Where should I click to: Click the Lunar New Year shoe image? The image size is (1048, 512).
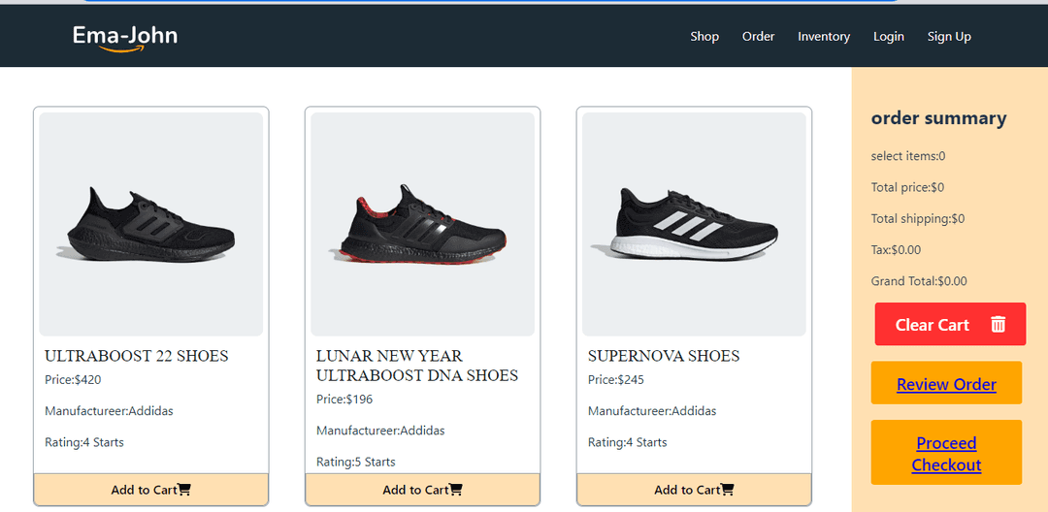pos(423,224)
